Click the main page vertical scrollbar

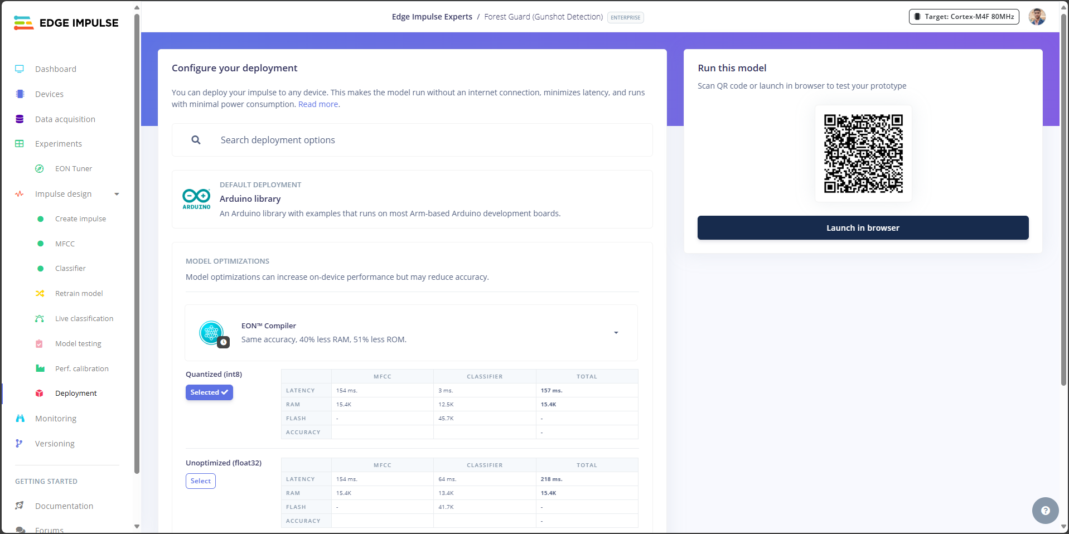click(1063, 201)
